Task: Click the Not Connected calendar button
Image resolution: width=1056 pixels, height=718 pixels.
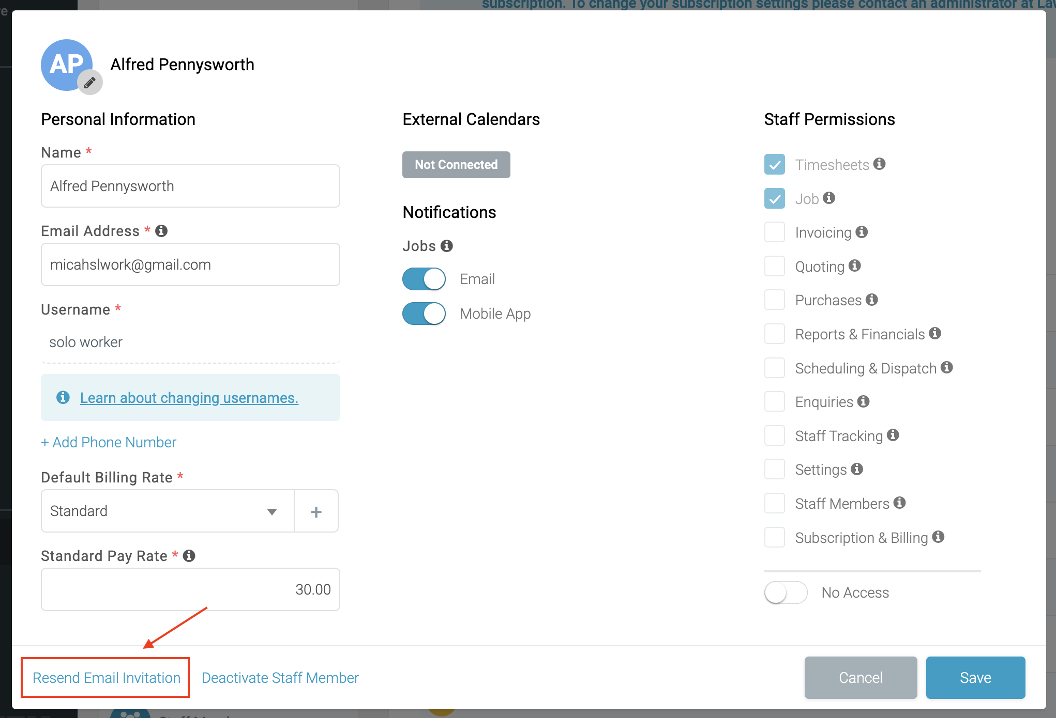Action: [456, 165]
